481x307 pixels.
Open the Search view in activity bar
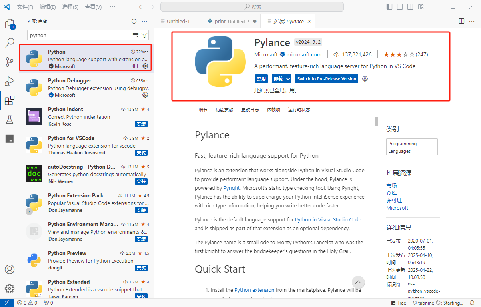click(x=10, y=43)
